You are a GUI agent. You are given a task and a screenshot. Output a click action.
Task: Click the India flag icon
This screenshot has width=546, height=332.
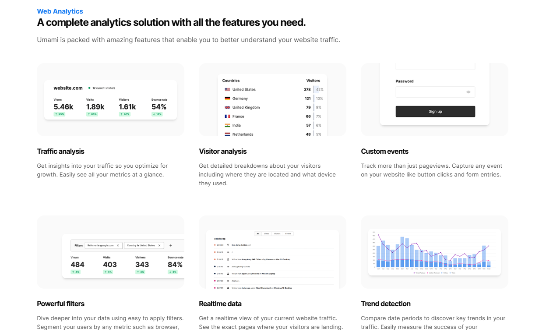point(227,125)
